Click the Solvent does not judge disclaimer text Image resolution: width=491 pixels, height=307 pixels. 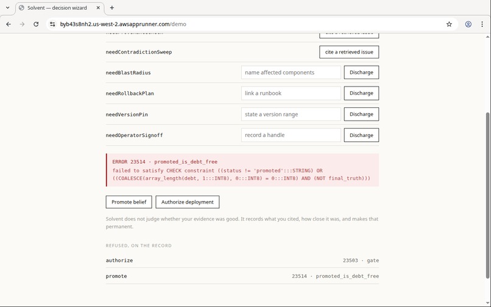(242, 223)
